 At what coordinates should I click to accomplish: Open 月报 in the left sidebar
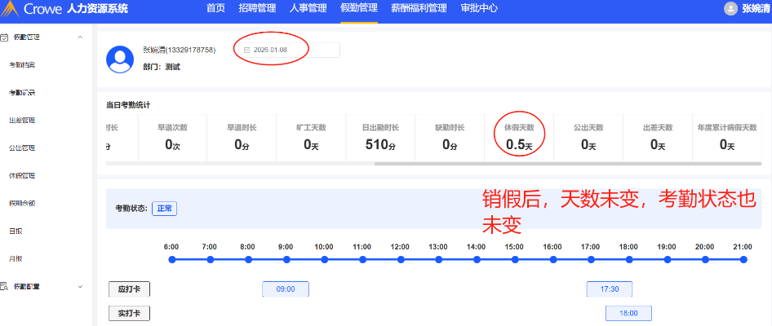[16, 259]
